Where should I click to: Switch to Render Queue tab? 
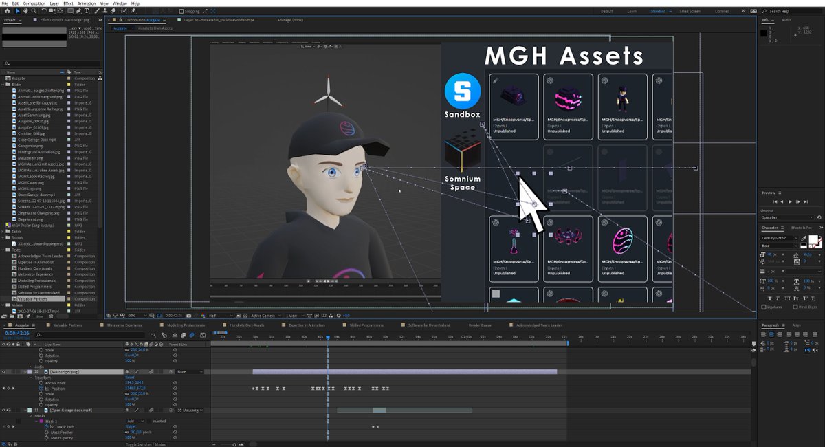point(481,325)
